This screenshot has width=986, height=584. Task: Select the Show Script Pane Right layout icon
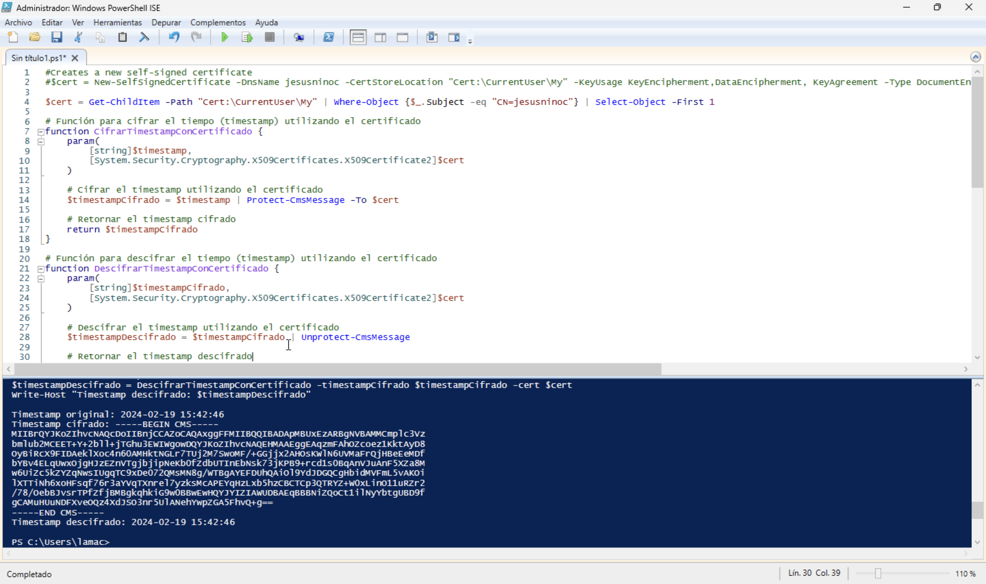click(x=380, y=37)
